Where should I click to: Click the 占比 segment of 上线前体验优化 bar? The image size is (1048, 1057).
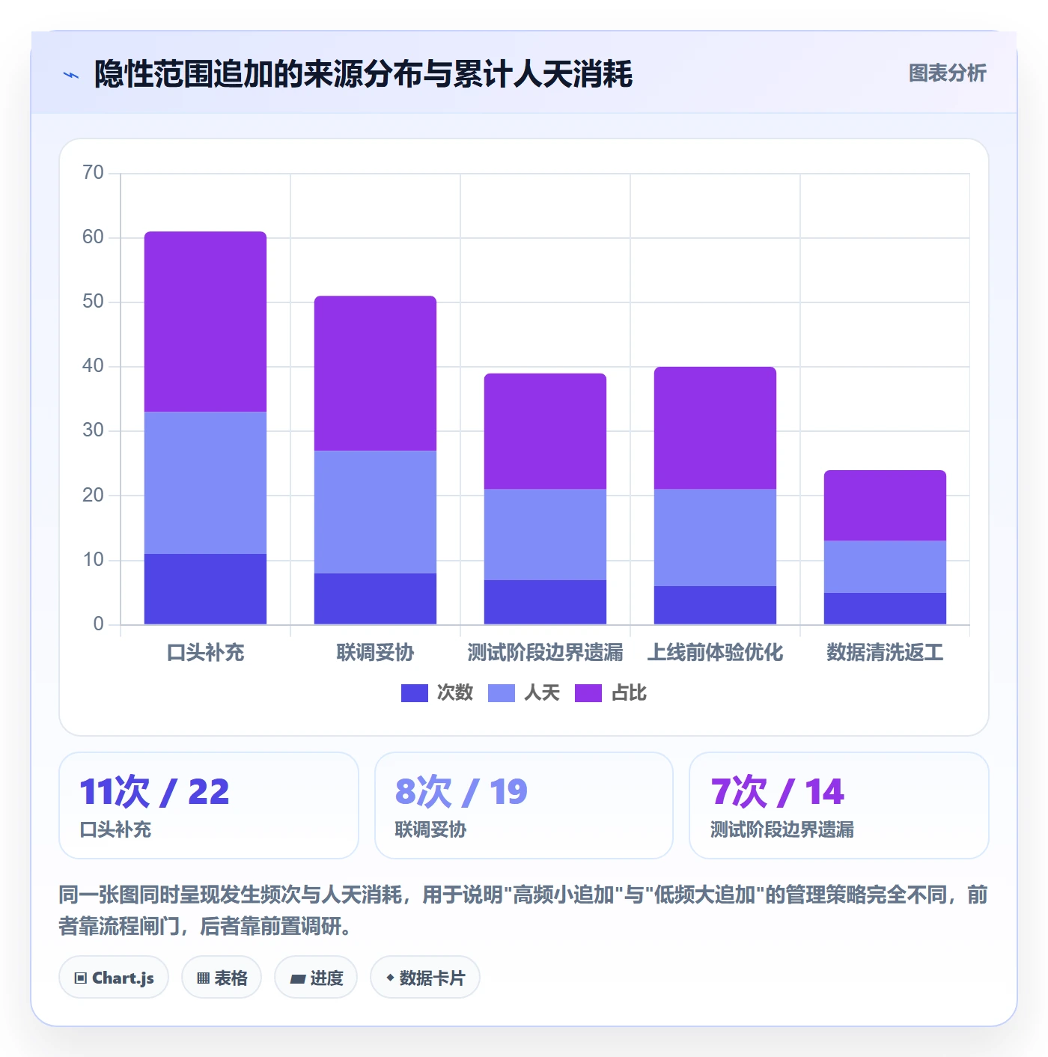[x=715, y=428]
